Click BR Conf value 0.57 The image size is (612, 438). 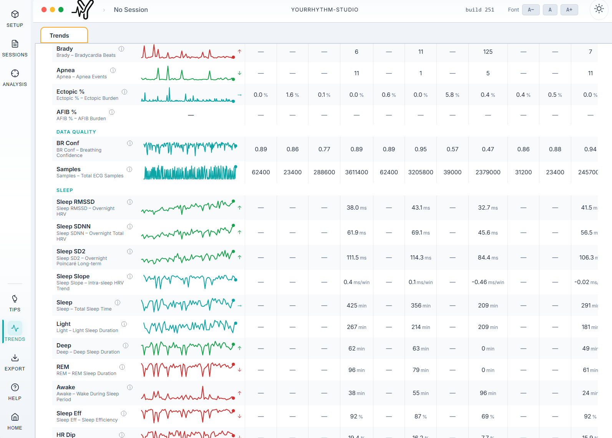coord(453,149)
